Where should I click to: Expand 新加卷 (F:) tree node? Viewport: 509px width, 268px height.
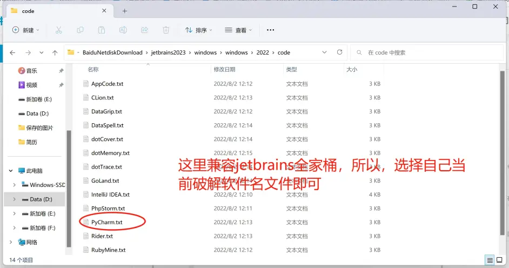[14, 228]
